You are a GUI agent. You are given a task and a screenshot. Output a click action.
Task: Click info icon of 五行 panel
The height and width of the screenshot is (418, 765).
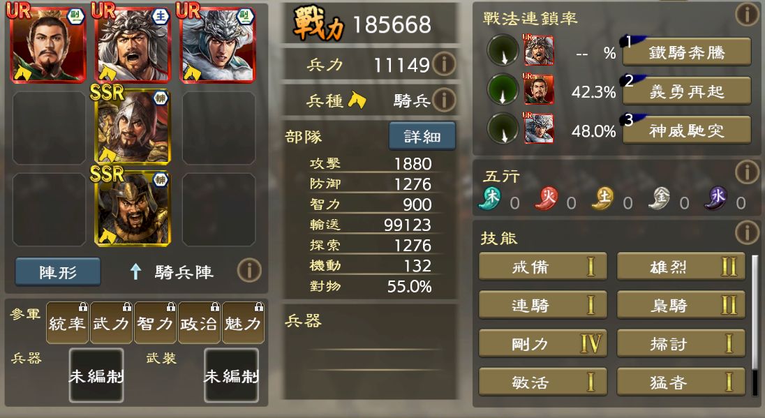747,172
